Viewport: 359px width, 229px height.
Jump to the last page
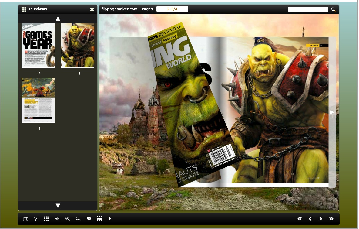[x=331, y=219]
